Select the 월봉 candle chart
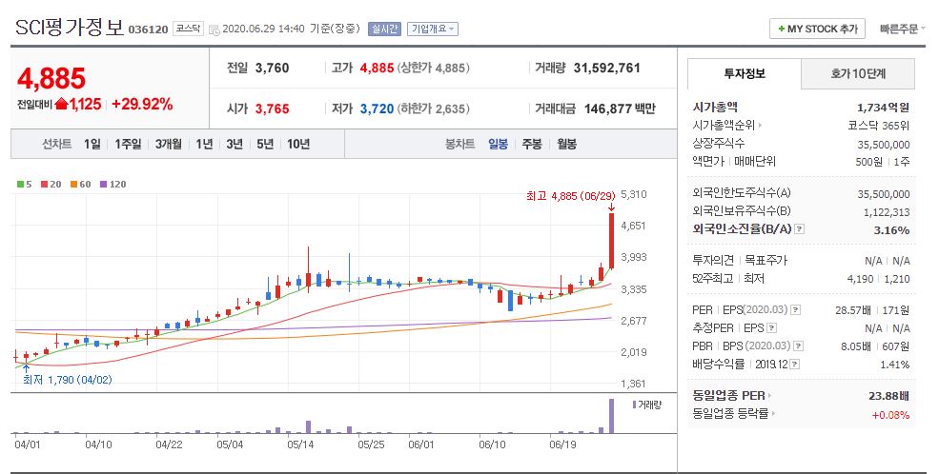The image size is (939, 474). click(566, 144)
